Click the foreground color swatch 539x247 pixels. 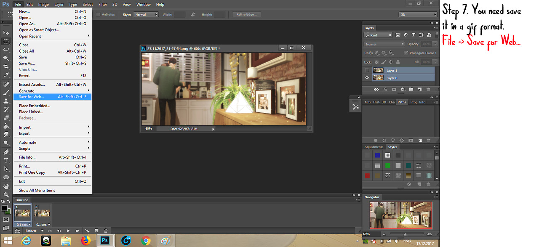[4, 208]
